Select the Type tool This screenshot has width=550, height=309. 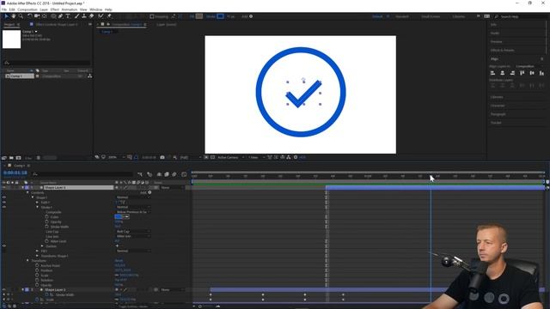68,16
